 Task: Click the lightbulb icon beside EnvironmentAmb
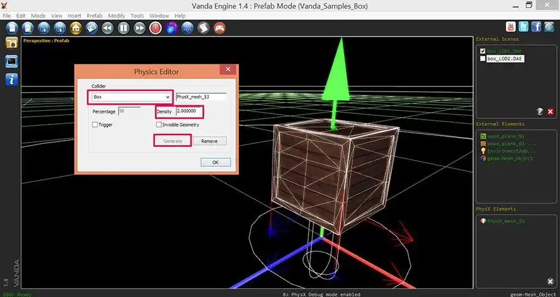point(483,151)
